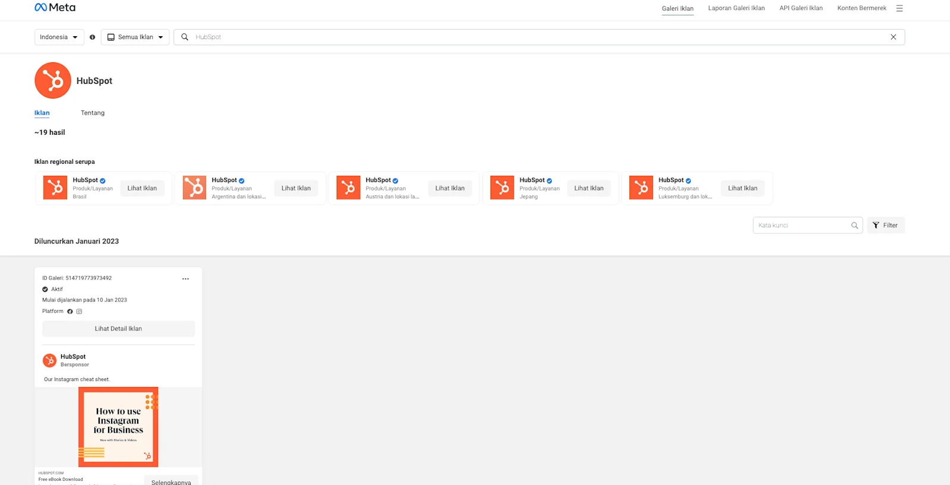Clear the HubSpot search with X
This screenshot has height=485, width=950.
pyautogui.click(x=893, y=37)
